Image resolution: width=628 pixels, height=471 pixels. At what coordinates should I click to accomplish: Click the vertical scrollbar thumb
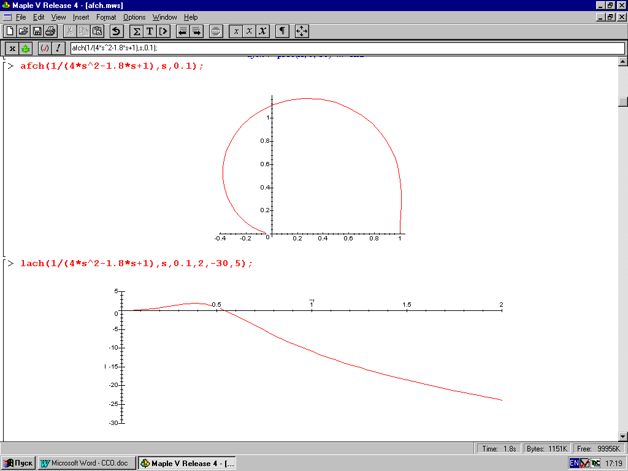[x=623, y=102]
